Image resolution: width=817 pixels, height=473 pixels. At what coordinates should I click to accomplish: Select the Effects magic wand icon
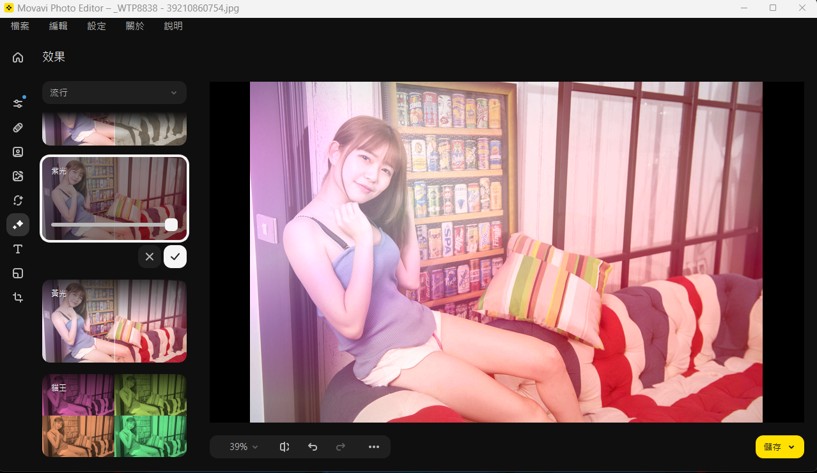pos(18,225)
